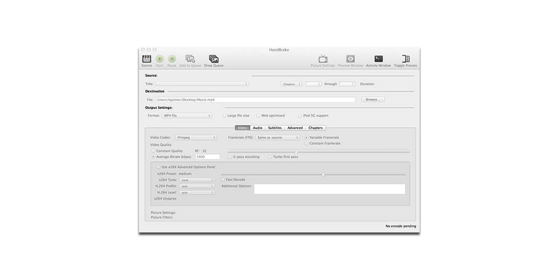The image size is (559, 279).
Task: Click the Toggle Presets icon
Action: click(405, 59)
